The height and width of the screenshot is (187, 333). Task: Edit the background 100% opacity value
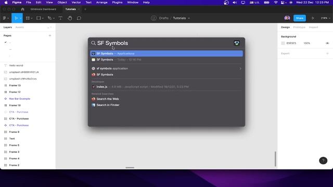click(x=307, y=43)
